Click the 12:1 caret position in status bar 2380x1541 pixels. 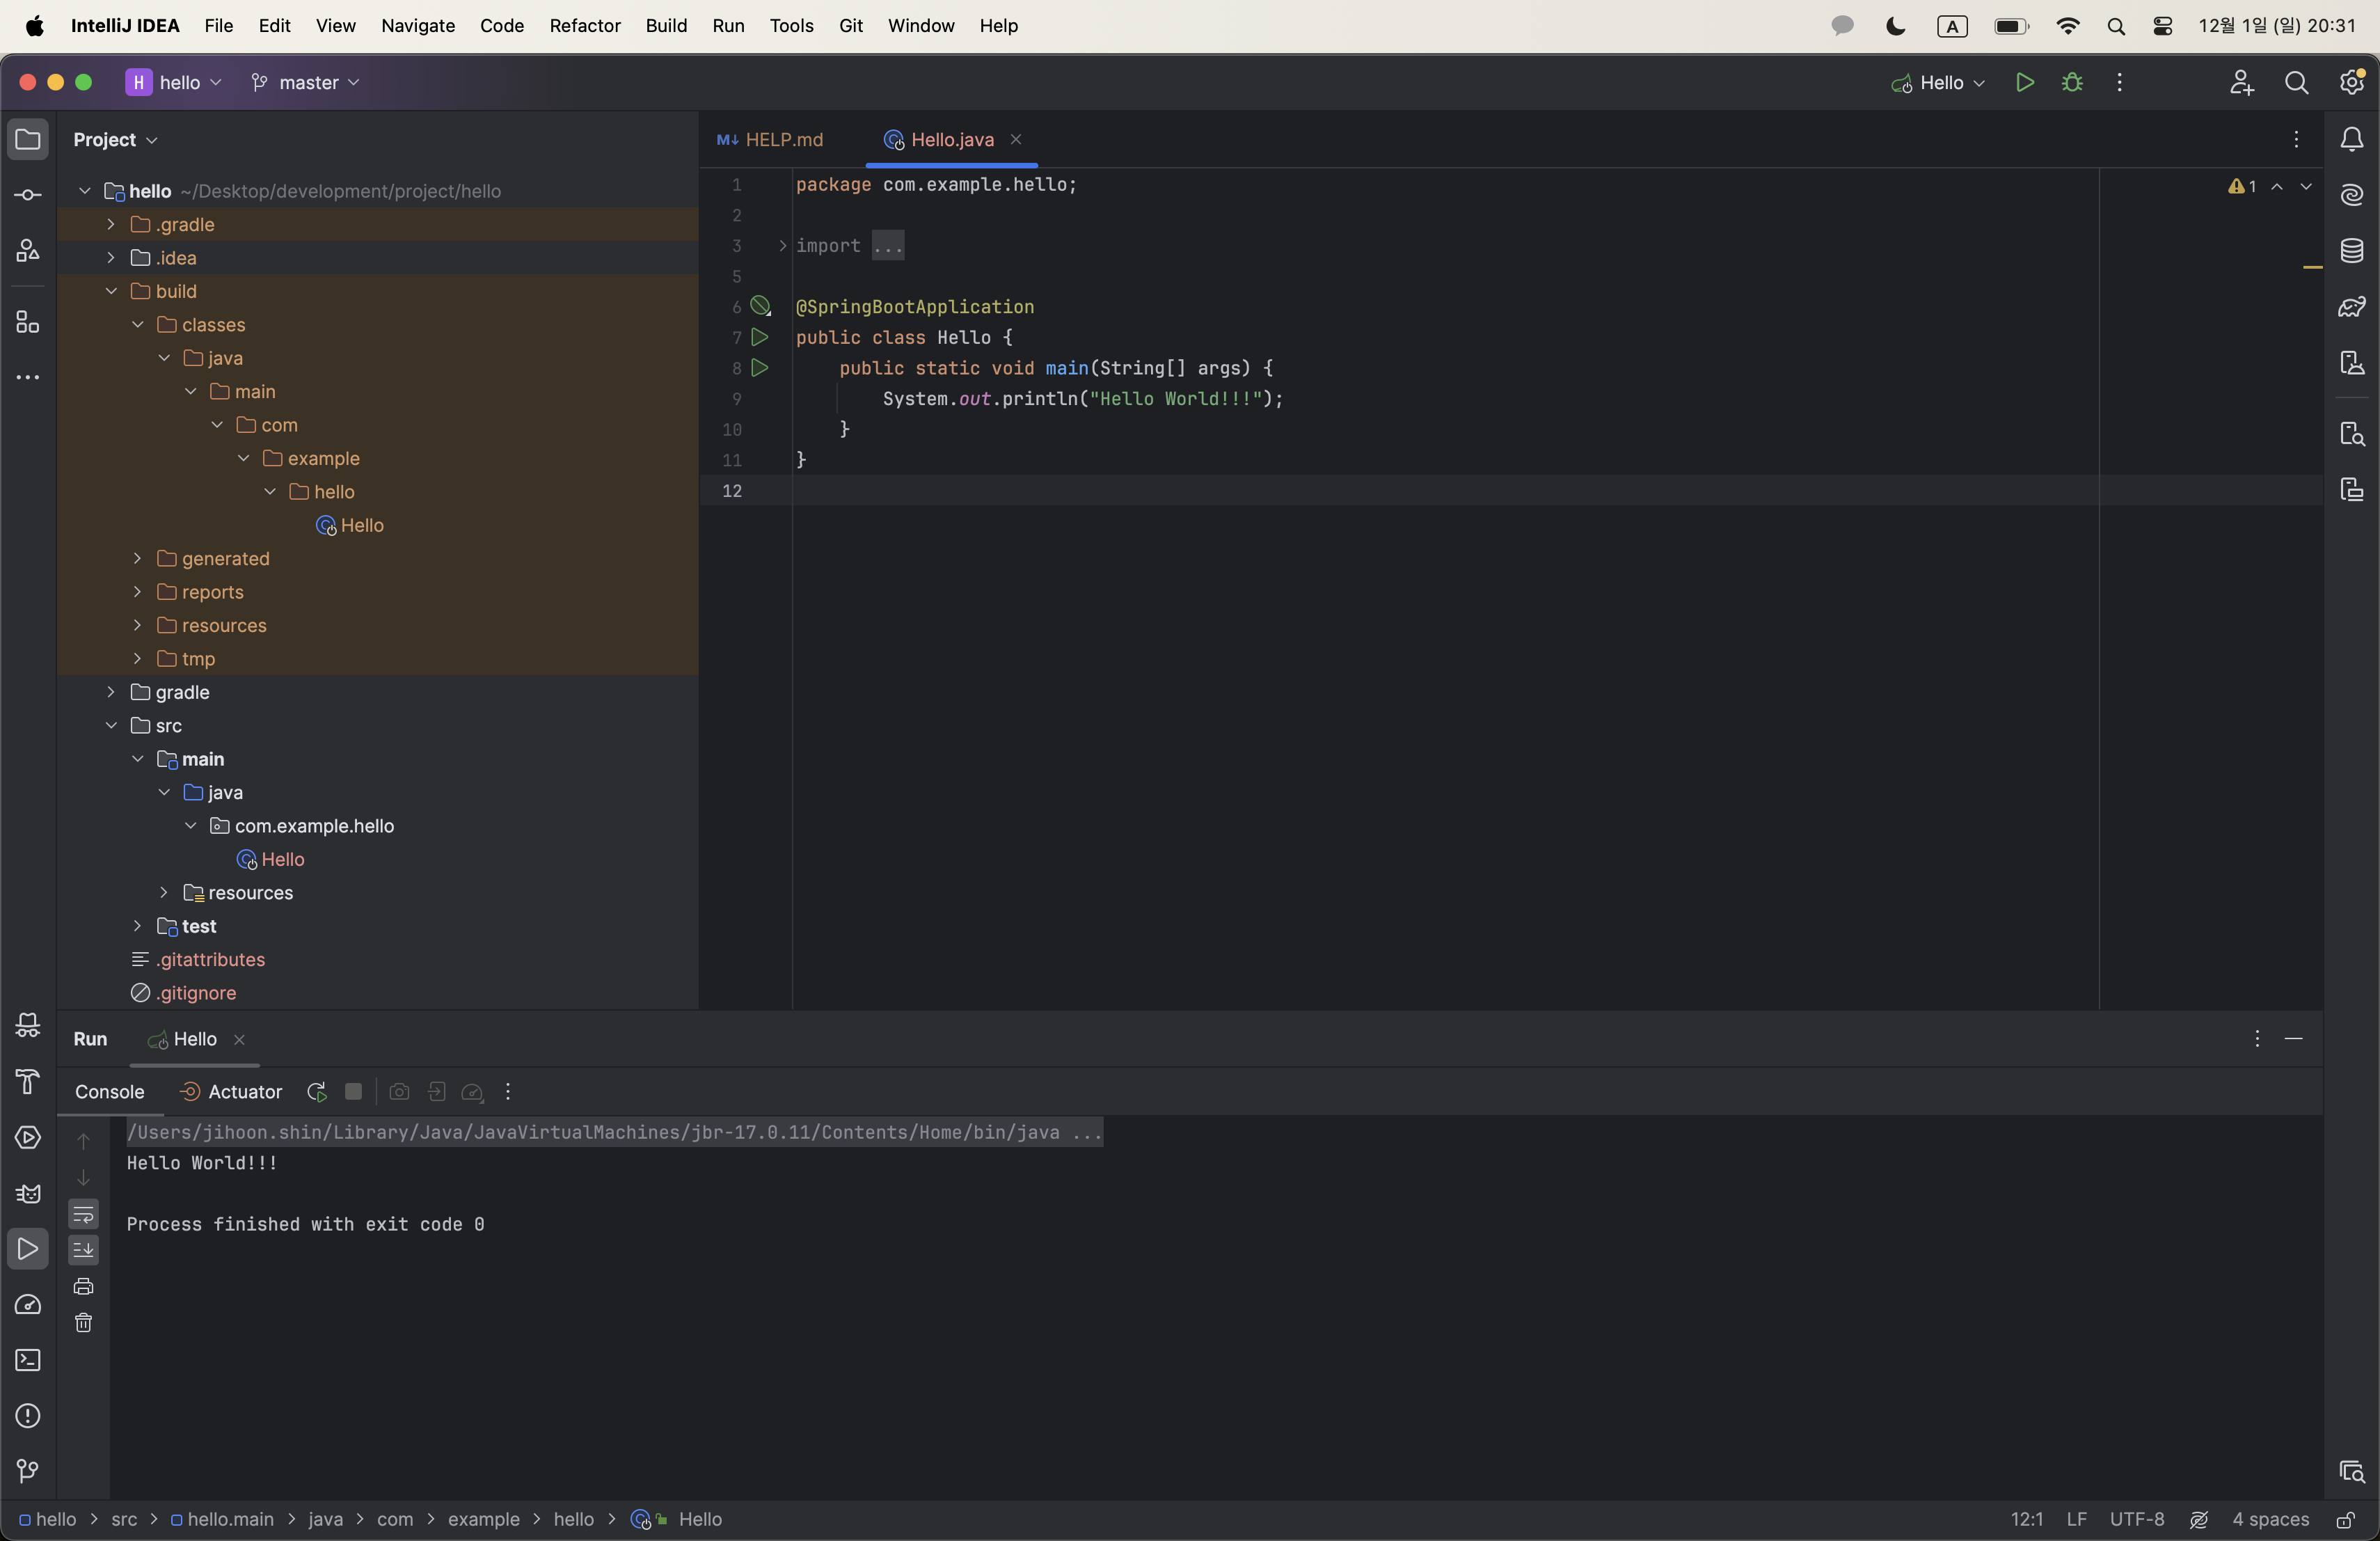(x=2027, y=1519)
